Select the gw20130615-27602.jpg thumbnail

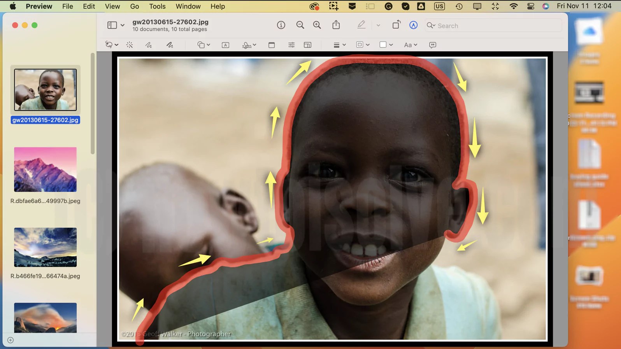(x=45, y=90)
